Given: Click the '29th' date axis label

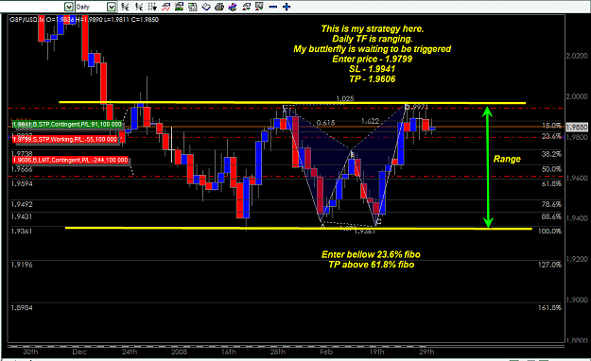Looking at the screenshot, I should click(x=426, y=352).
